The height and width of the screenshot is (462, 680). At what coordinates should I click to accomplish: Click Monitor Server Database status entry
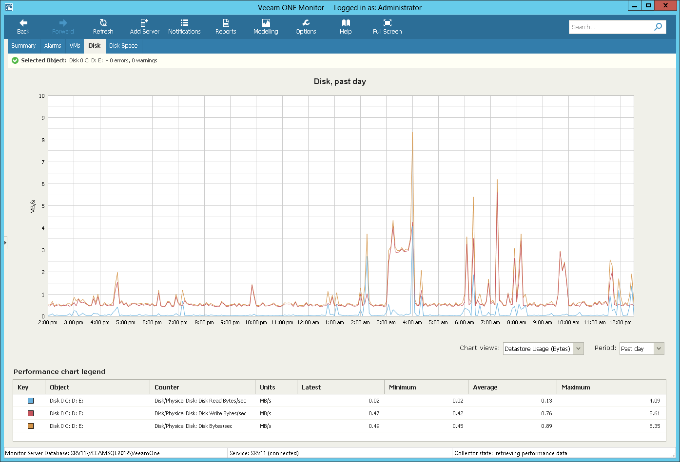[82, 453]
